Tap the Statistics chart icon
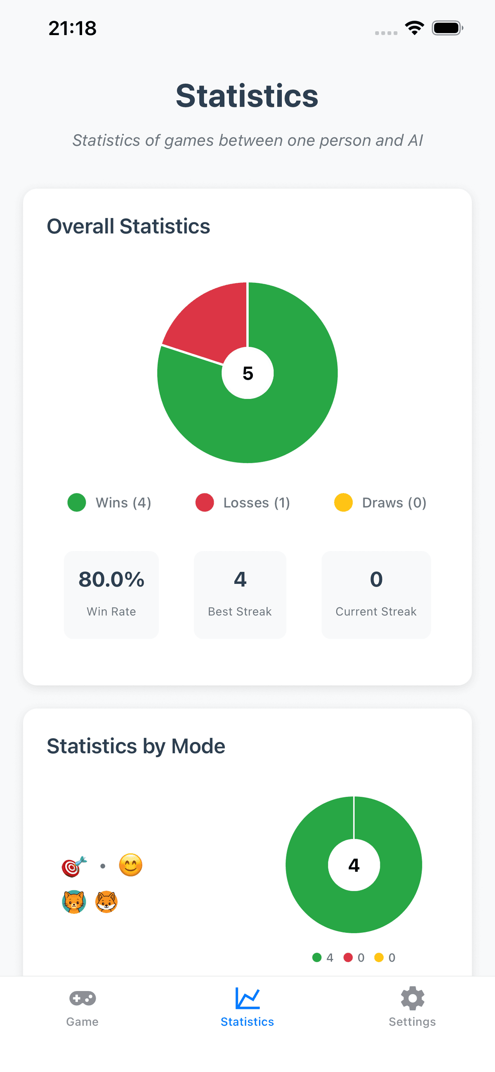The image size is (495, 1072). (x=247, y=998)
